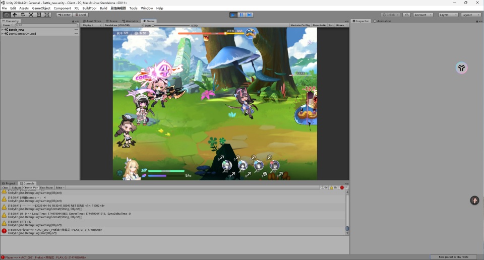
Task: Toggle Error Pause in Console
Action: (x=46, y=187)
